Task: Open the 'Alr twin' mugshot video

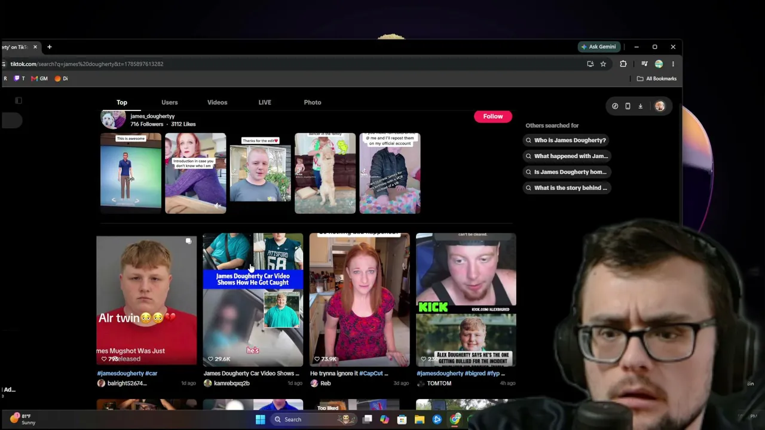Action: click(x=146, y=300)
